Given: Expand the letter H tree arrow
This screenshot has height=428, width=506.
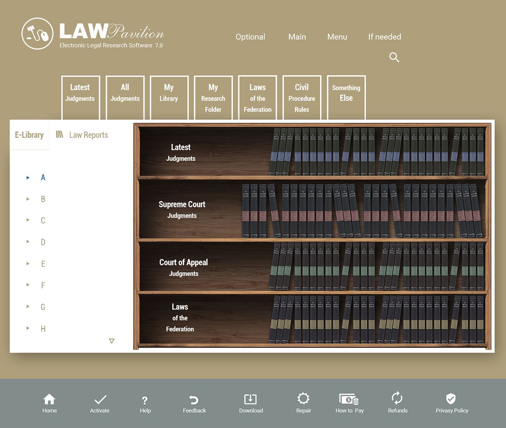Looking at the screenshot, I should coord(28,328).
